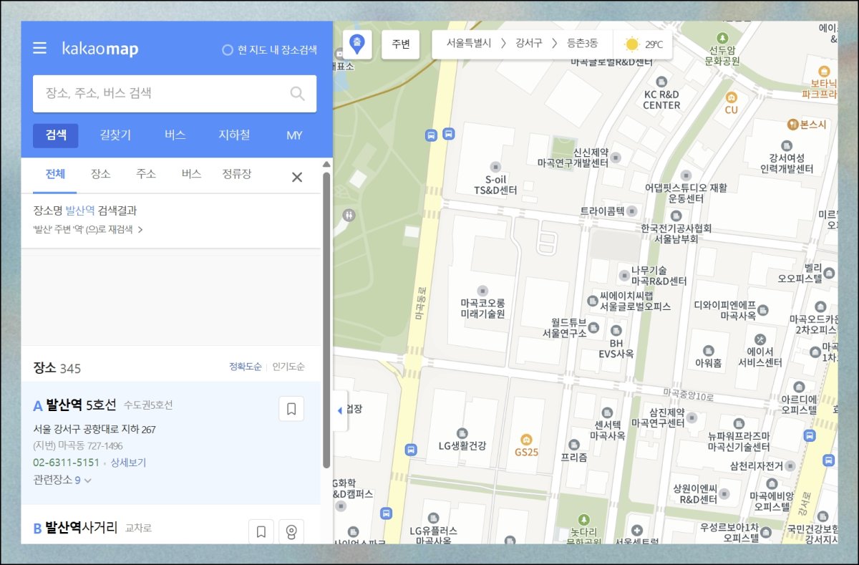Select the 트라이콤텍 building marker
The height and width of the screenshot is (565, 859).
(631, 211)
